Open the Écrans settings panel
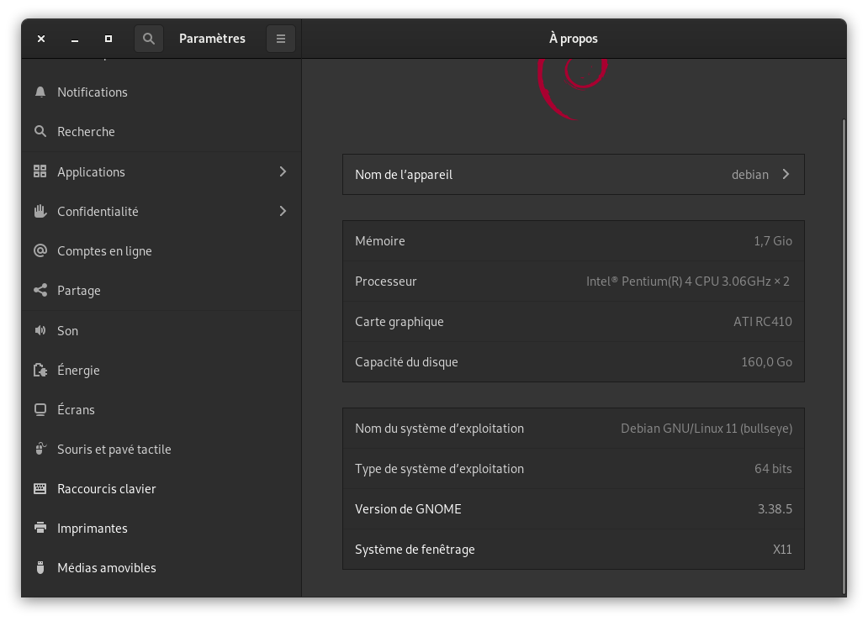 [x=161, y=410]
